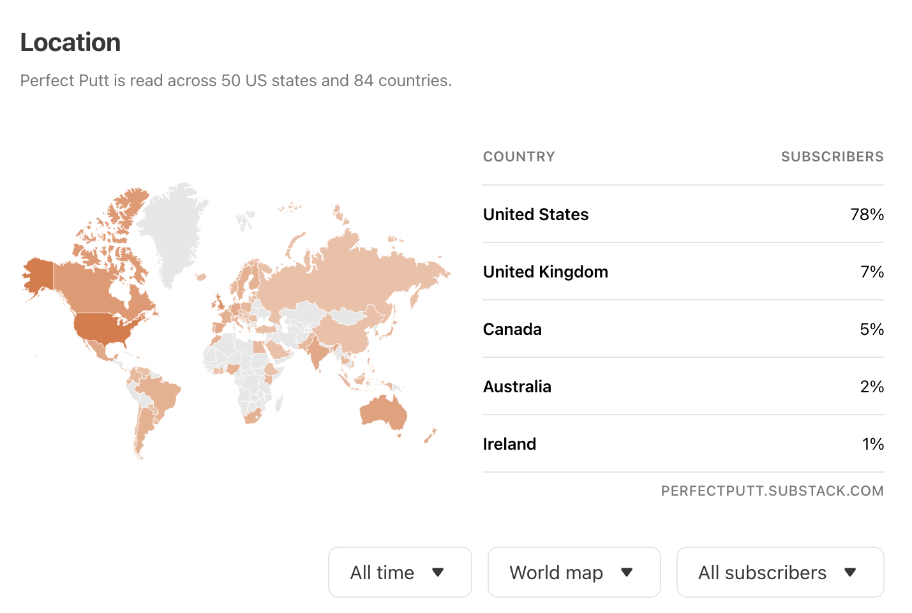Select the United States table row

pyautogui.click(x=683, y=214)
